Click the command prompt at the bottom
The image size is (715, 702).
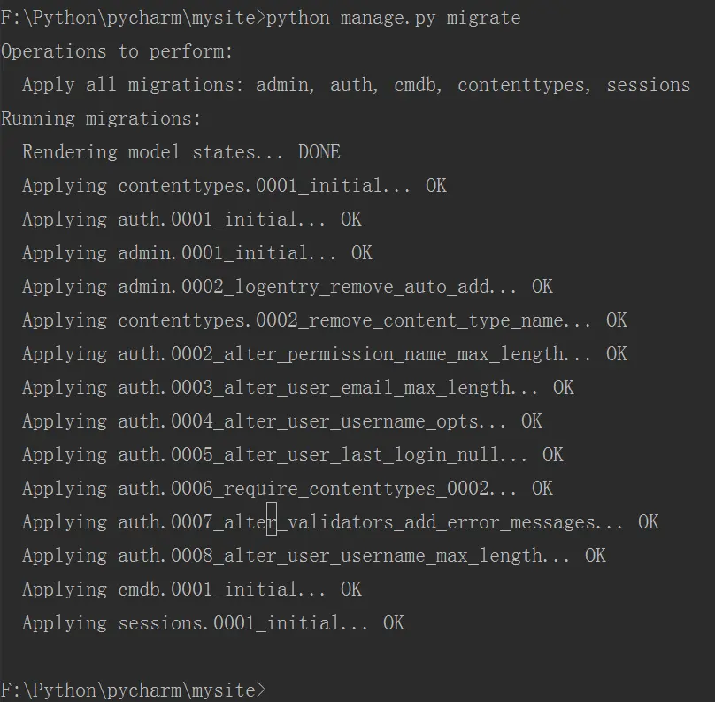click(133, 690)
